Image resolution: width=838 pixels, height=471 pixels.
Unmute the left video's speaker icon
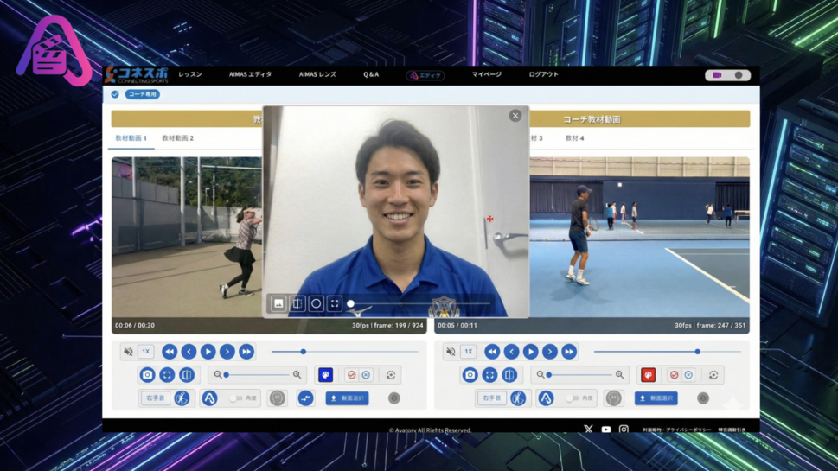(128, 352)
